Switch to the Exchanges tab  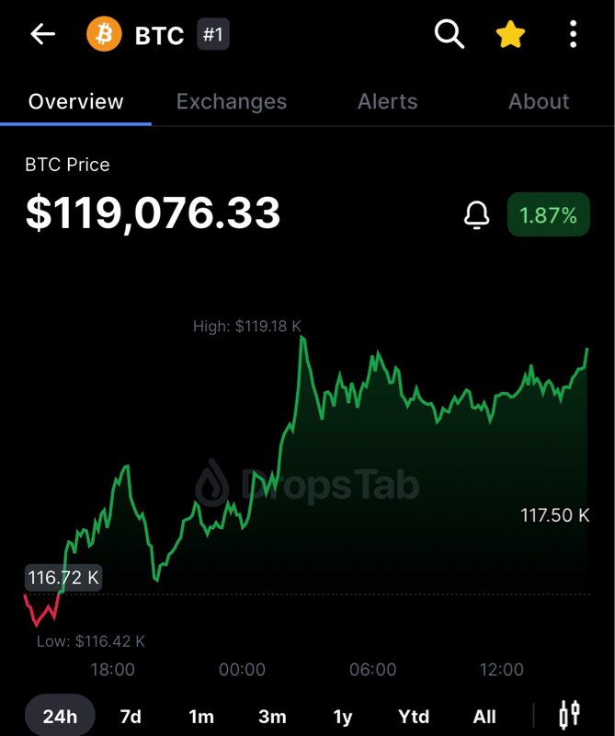click(x=231, y=101)
